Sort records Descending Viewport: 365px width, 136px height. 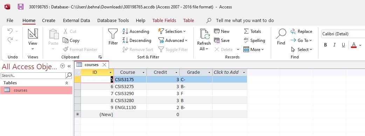[137, 41]
